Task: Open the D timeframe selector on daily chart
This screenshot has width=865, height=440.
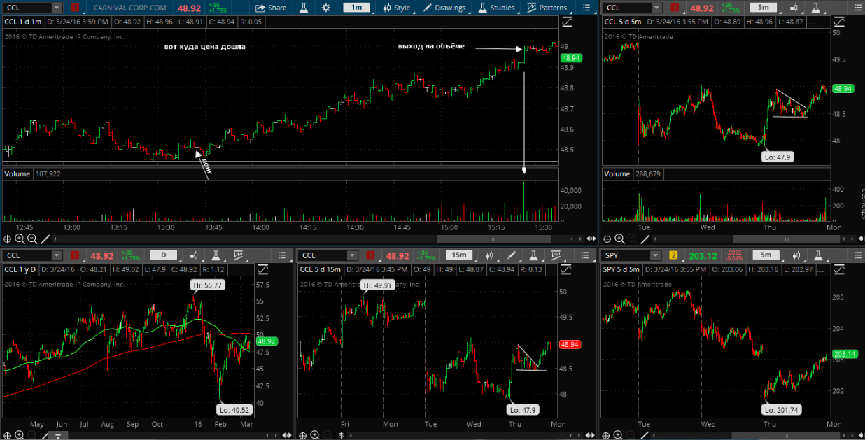Action: [x=164, y=255]
